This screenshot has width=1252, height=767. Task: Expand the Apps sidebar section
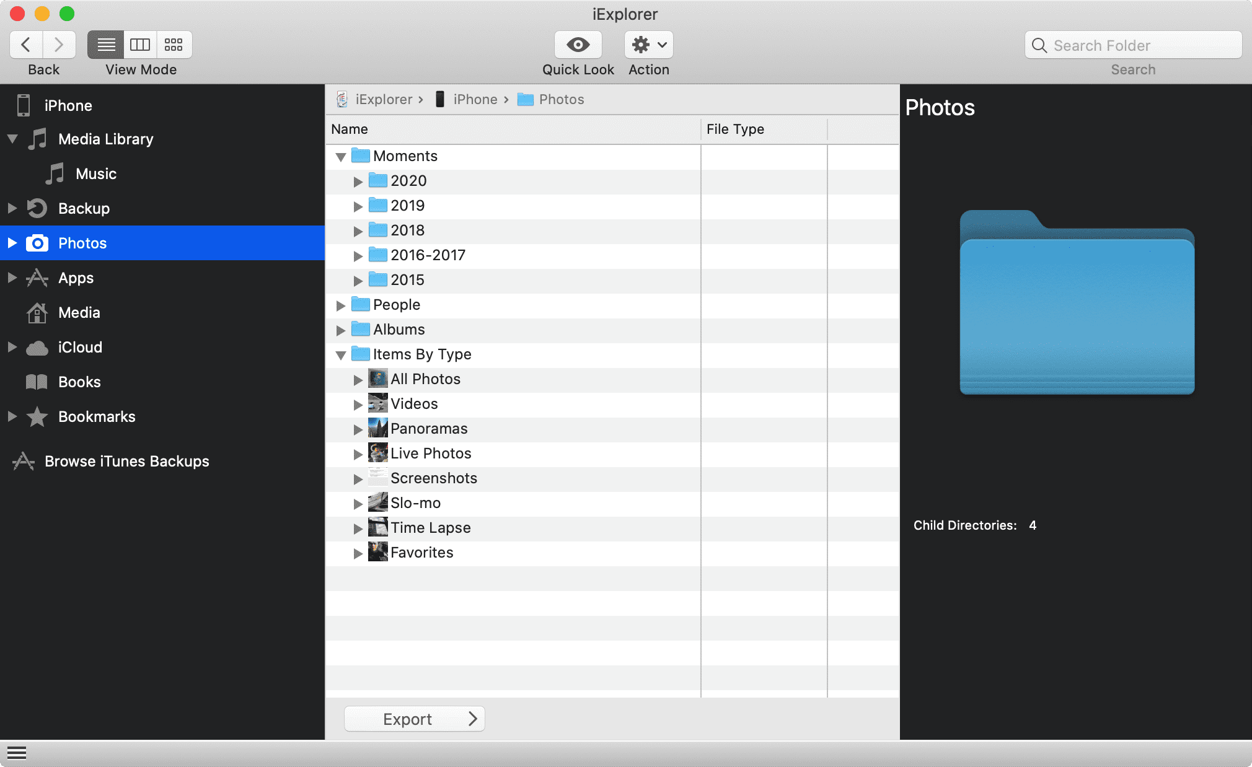12,278
